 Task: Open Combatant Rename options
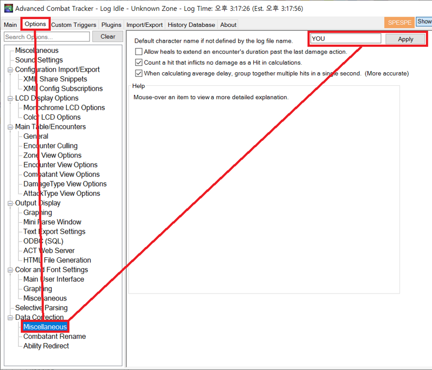pyautogui.click(x=55, y=337)
